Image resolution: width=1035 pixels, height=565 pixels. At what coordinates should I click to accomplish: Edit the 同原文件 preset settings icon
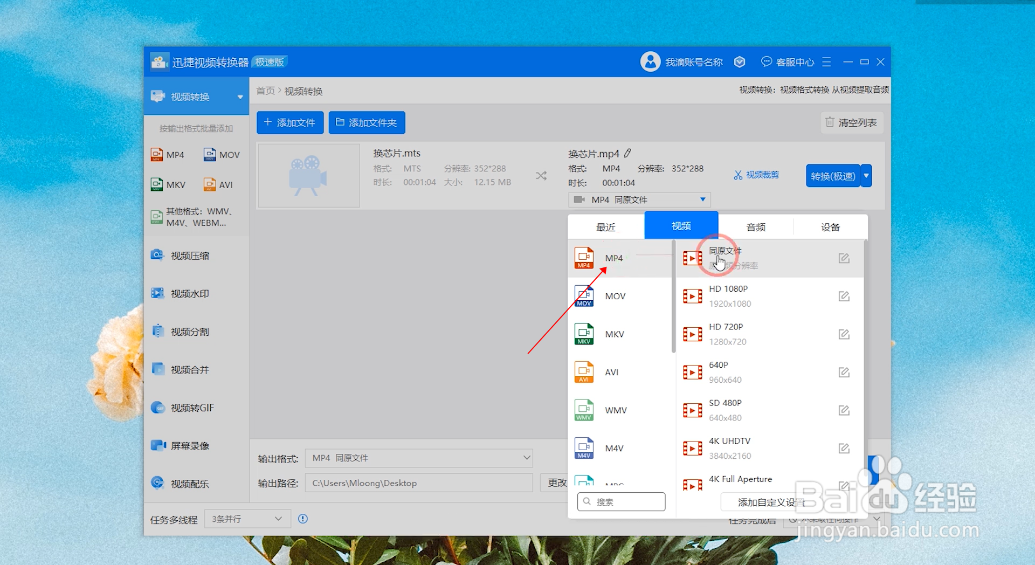click(844, 258)
